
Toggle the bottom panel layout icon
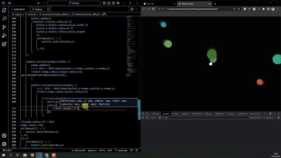(109, 3)
